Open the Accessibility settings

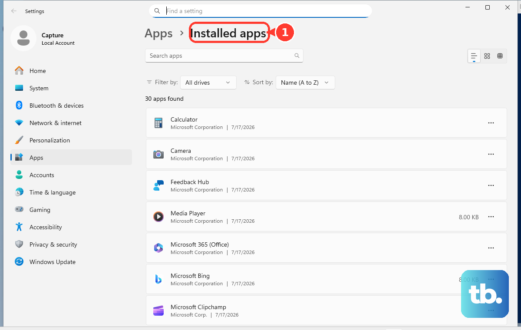pyautogui.click(x=71, y=227)
